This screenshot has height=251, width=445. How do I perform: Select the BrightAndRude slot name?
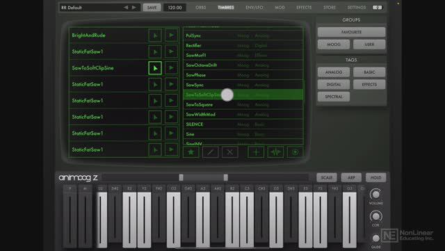(88, 35)
